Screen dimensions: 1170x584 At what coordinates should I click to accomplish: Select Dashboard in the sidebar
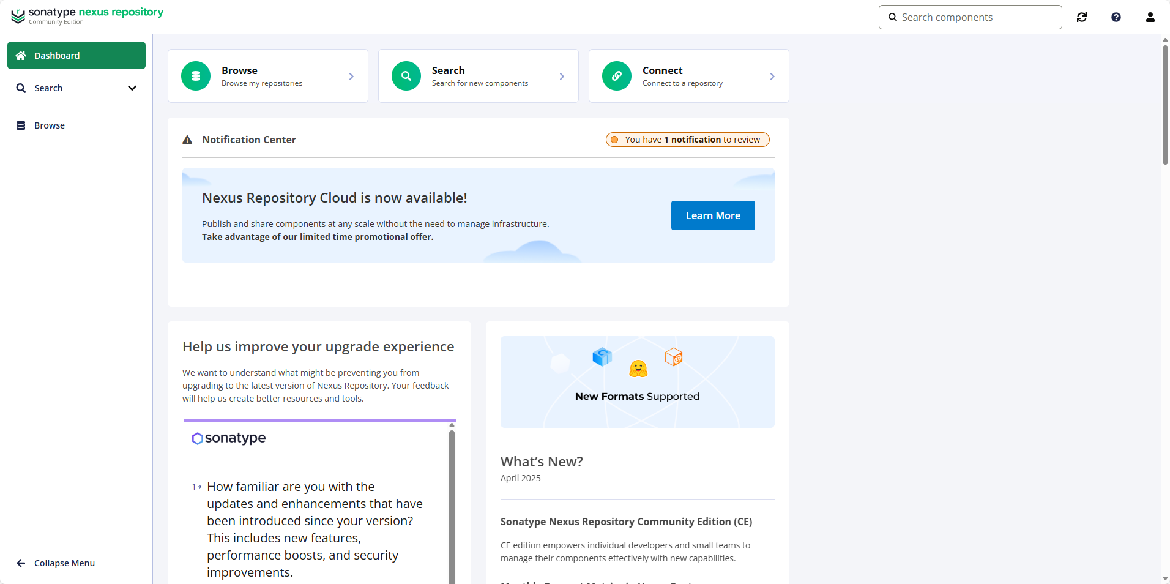(76, 56)
